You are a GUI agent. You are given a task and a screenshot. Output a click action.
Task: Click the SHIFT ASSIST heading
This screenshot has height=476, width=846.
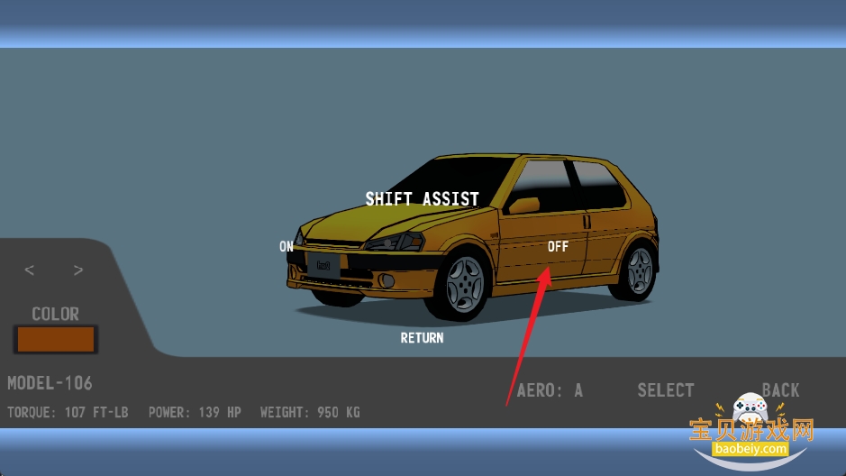(422, 198)
